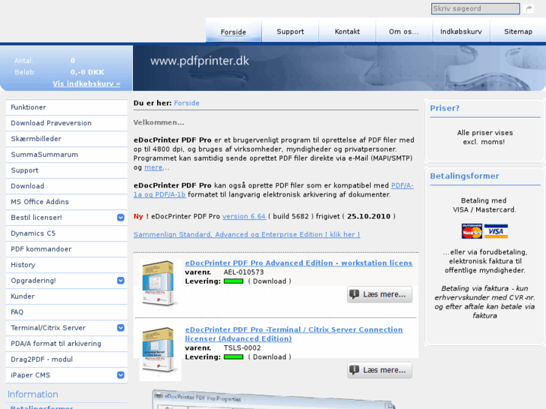Open PDF kommandoer in the side menu
This screenshot has height=409, width=546.
click(x=67, y=249)
